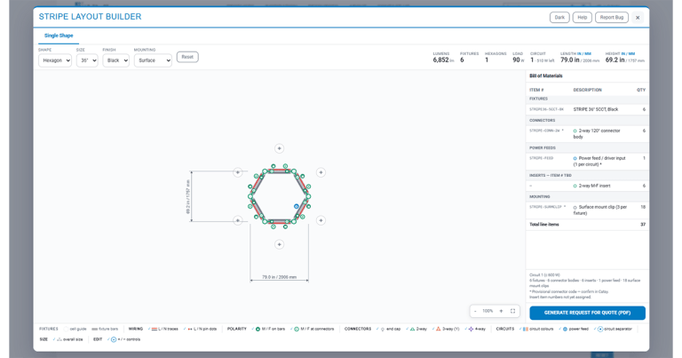This screenshot has width=682, height=358.
Task: Click the Total line items row
Action: (587, 225)
